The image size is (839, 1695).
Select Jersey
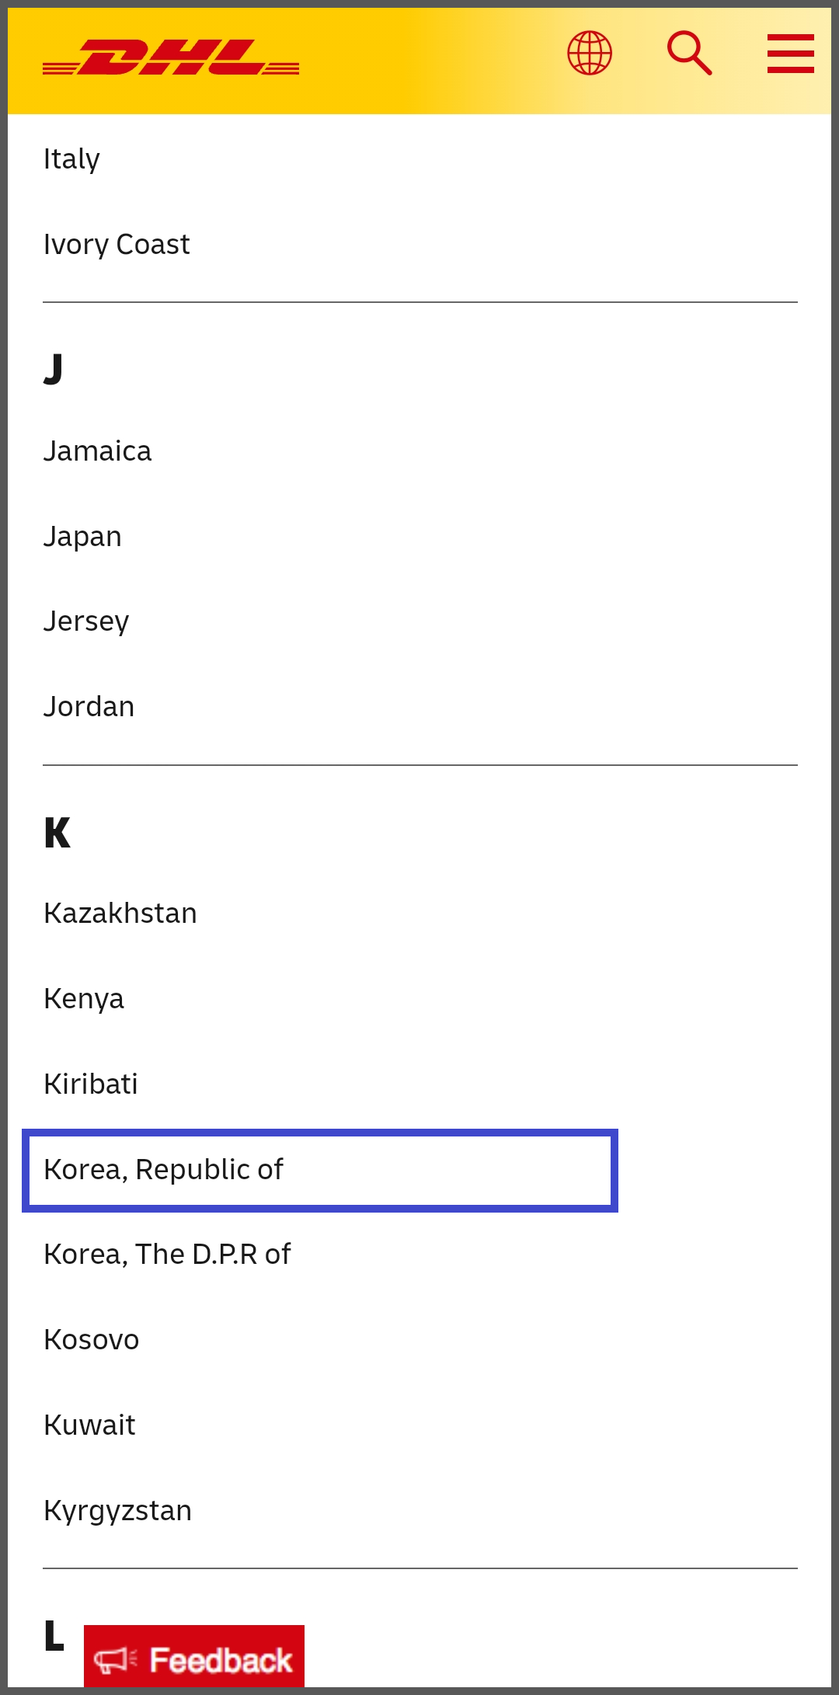(86, 621)
